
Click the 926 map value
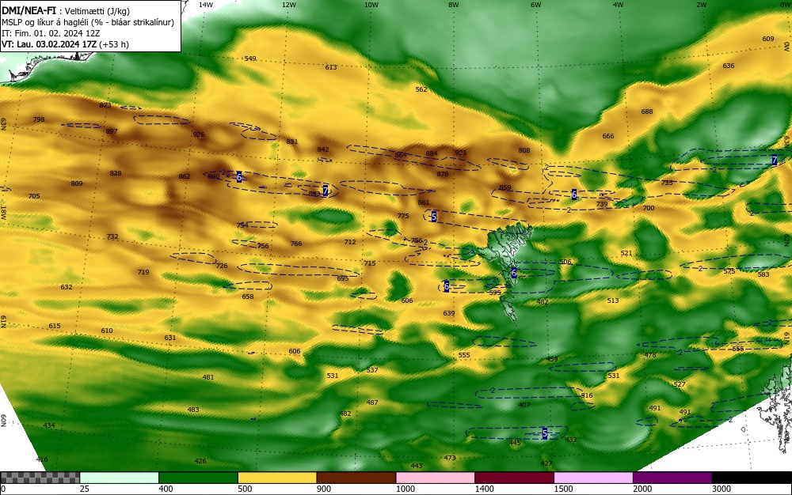click(x=199, y=134)
